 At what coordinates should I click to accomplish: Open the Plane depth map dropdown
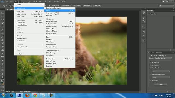161,77
